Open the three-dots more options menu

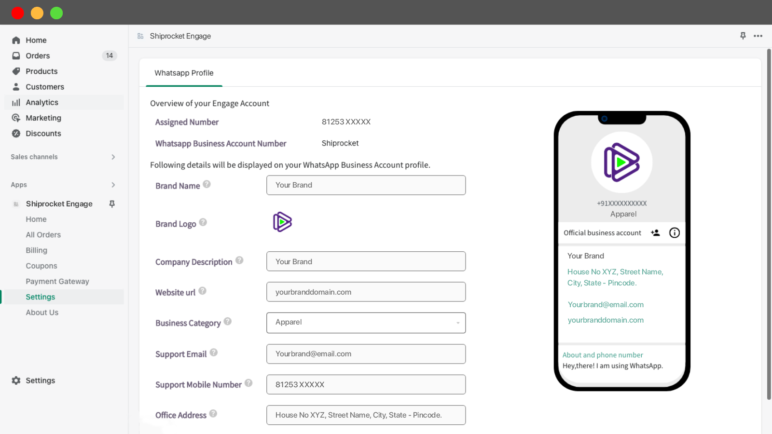(x=758, y=36)
